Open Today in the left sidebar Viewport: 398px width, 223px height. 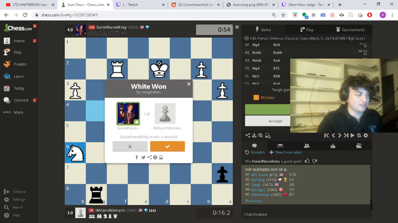pos(19,88)
